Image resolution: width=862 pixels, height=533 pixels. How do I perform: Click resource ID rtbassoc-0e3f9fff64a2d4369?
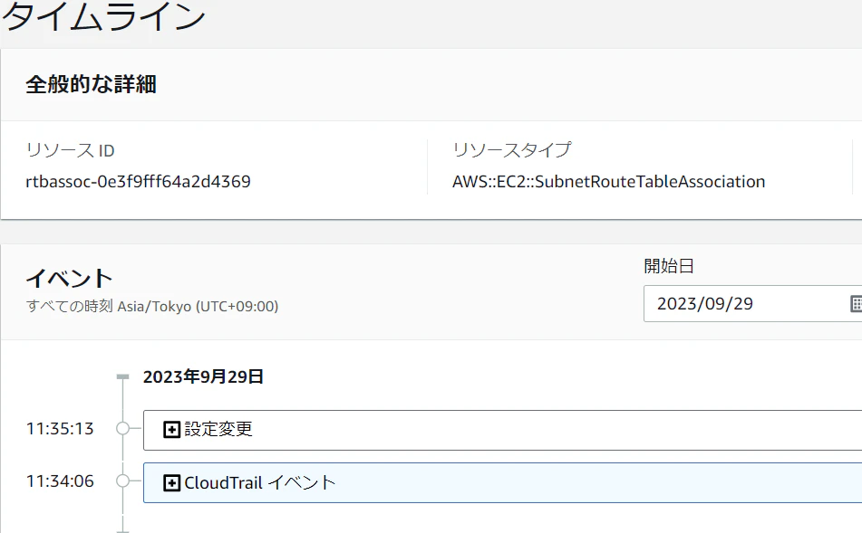tap(138, 182)
